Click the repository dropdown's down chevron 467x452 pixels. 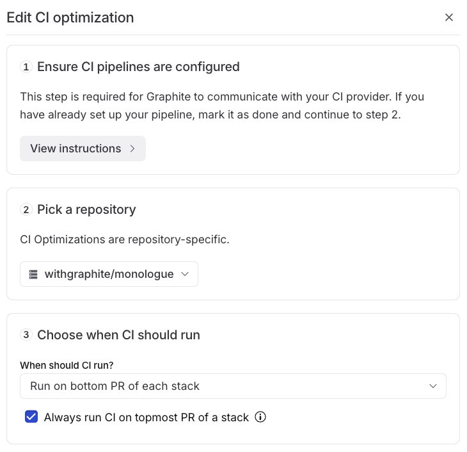click(185, 274)
